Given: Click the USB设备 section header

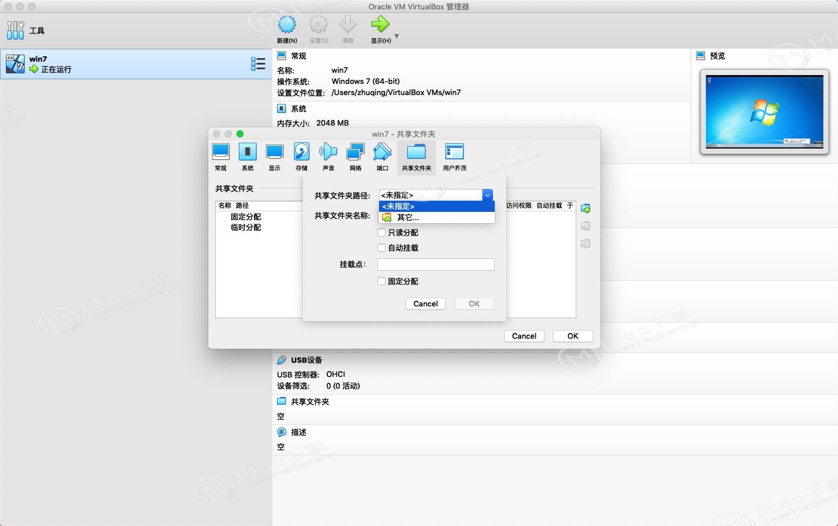Looking at the screenshot, I should point(306,360).
